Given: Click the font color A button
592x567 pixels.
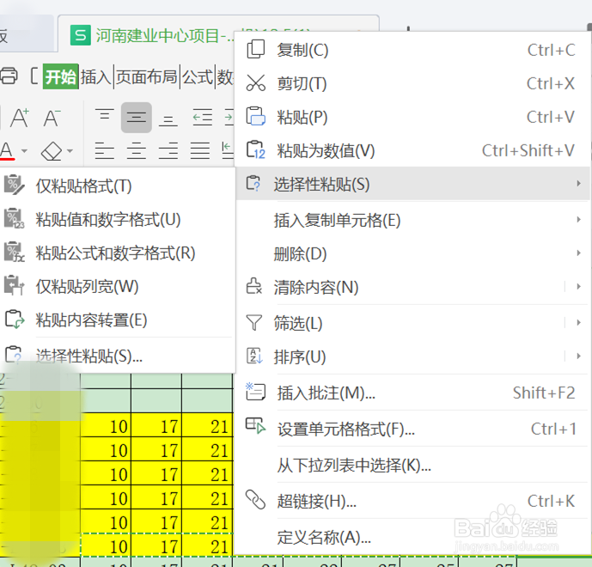Looking at the screenshot, I should (7, 150).
